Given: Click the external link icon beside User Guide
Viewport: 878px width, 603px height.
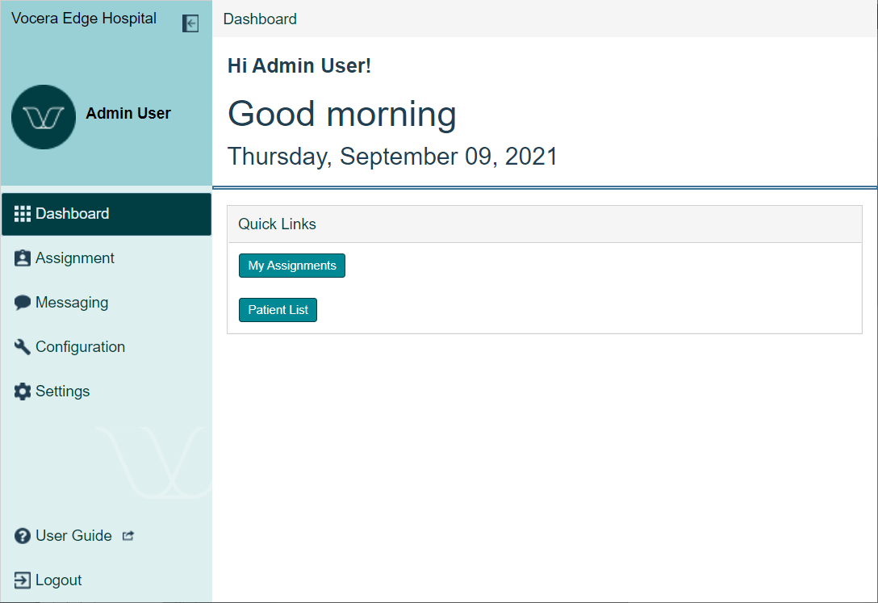Looking at the screenshot, I should 128,535.
